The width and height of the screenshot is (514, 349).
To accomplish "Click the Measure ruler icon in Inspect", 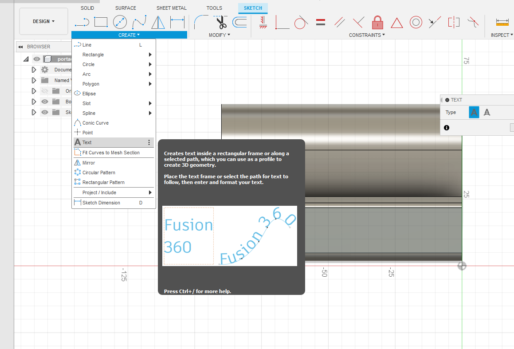I will [502, 22].
